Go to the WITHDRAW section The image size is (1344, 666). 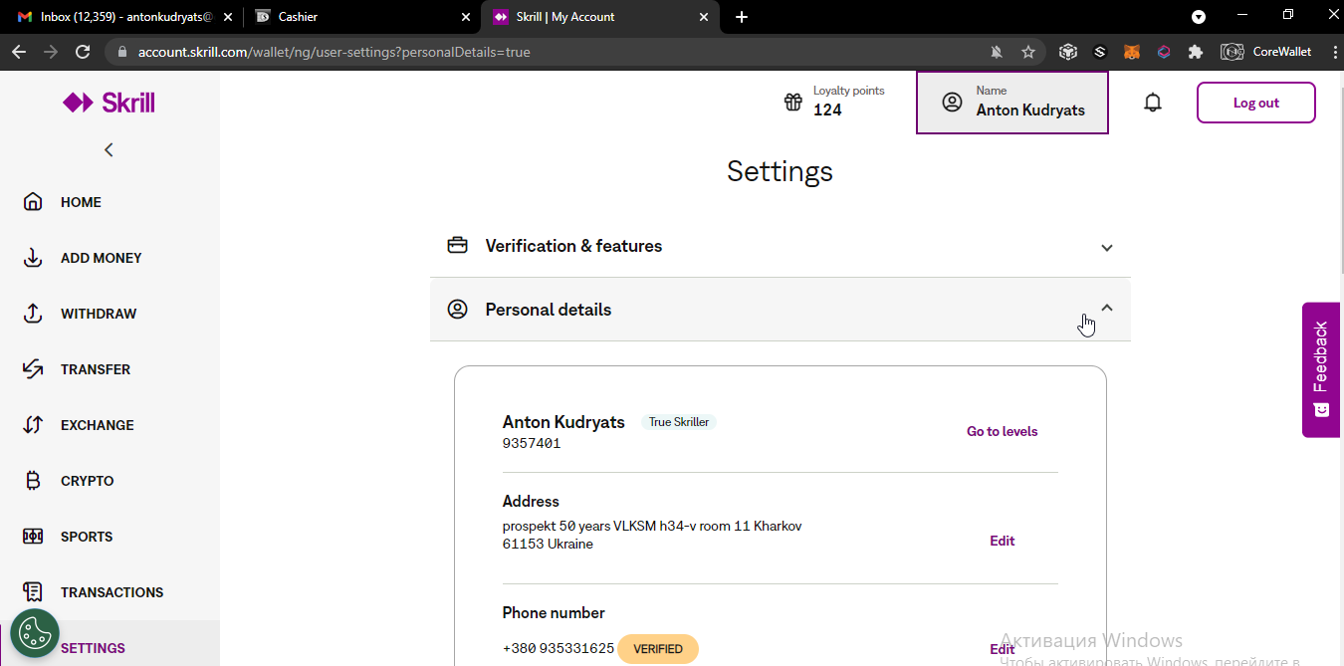(99, 314)
